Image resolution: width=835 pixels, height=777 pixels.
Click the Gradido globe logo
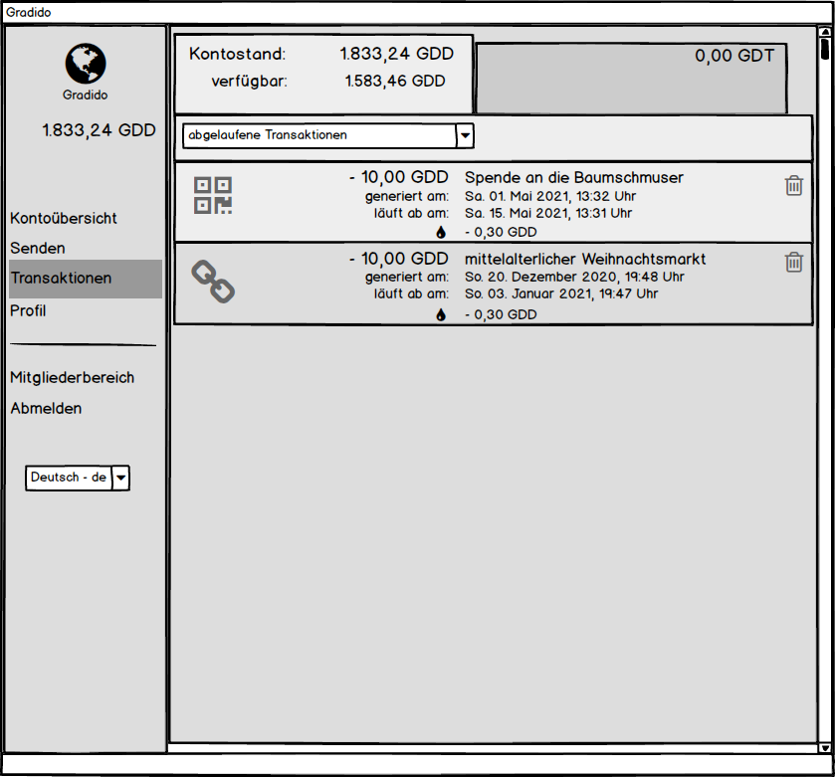coord(86,64)
